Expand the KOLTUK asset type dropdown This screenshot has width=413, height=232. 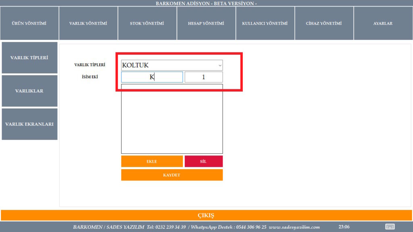click(x=172, y=65)
